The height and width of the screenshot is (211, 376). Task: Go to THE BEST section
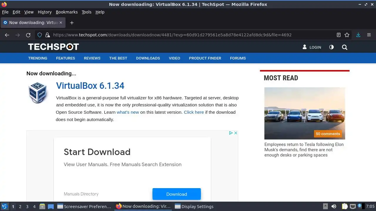pos(118,58)
